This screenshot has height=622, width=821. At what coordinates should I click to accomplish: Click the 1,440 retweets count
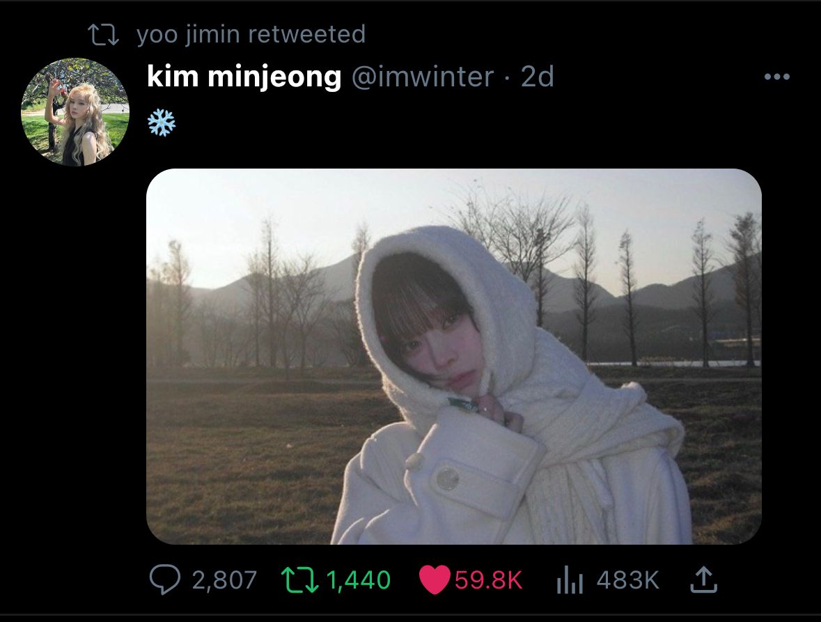358,580
